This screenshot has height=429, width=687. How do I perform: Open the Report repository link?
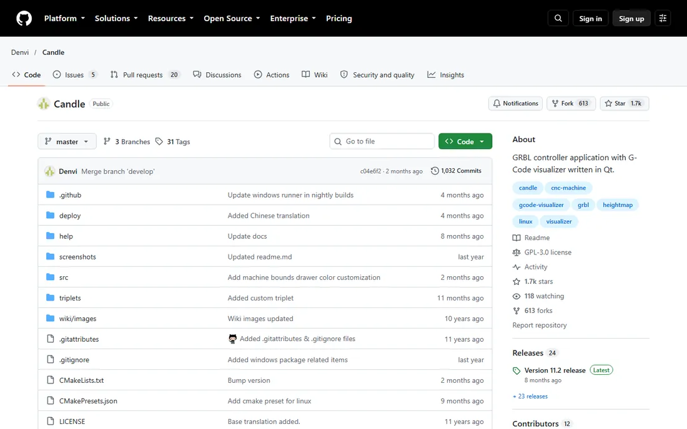pos(540,325)
